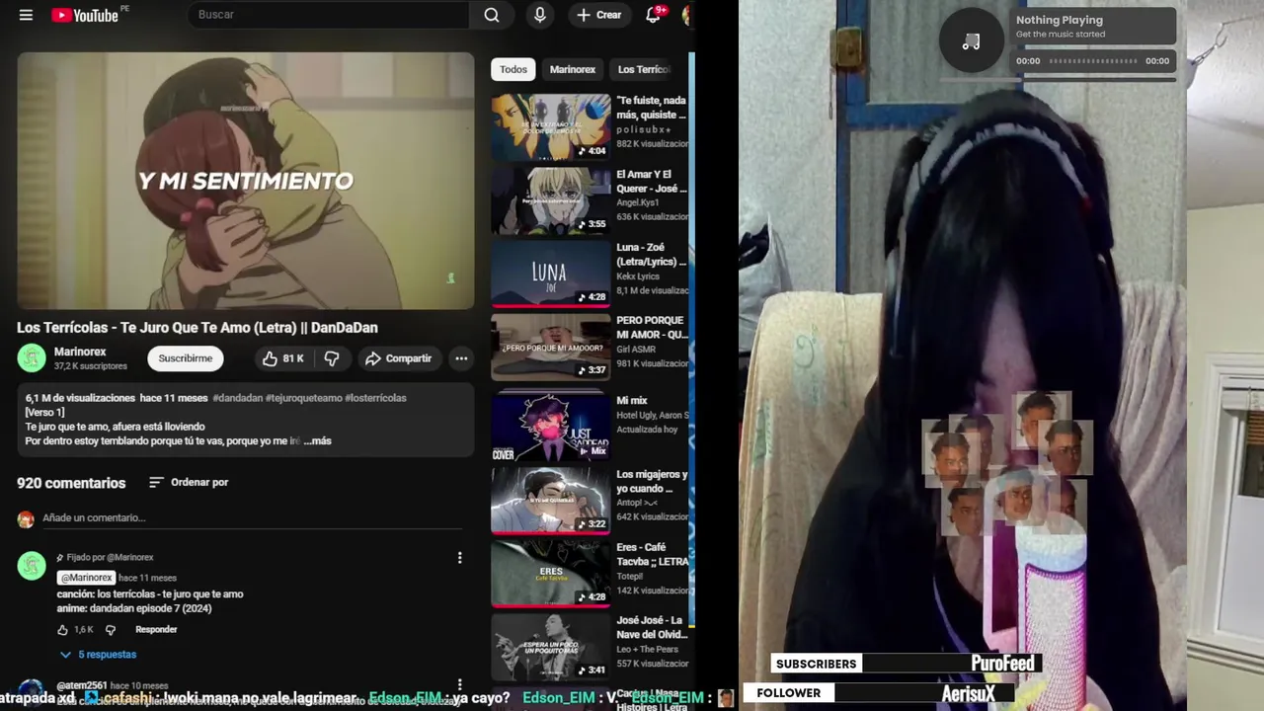Open the Ordenar por sort menu
This screenshot has height=711, width=1264.
click(189, 483)
